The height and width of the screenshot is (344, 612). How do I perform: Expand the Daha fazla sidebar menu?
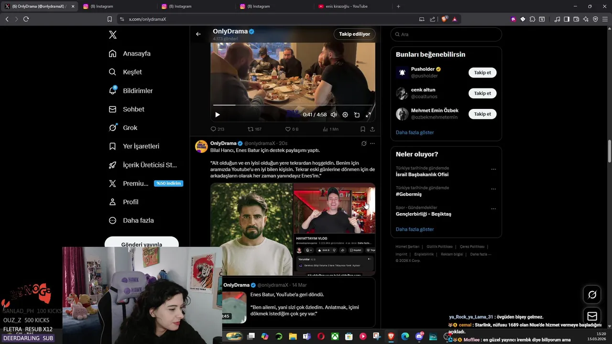(131, 221)
